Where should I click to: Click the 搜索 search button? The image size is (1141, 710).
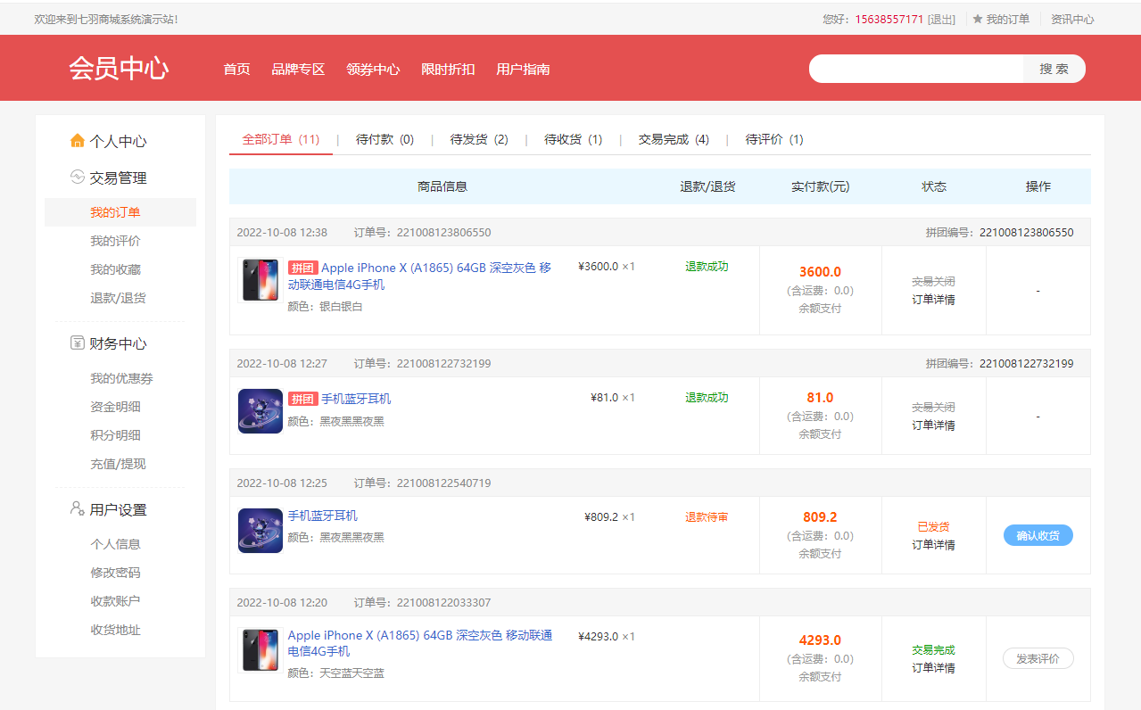click(x=1054, y=69)
